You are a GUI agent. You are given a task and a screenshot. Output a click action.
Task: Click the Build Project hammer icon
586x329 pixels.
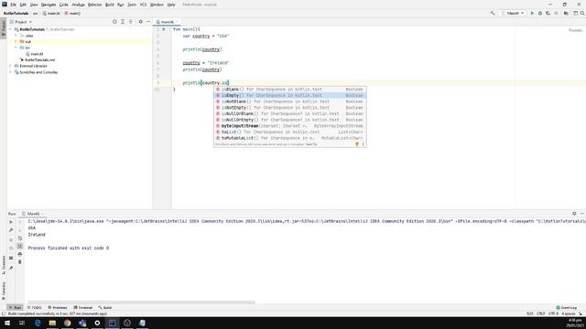(493, 13)
